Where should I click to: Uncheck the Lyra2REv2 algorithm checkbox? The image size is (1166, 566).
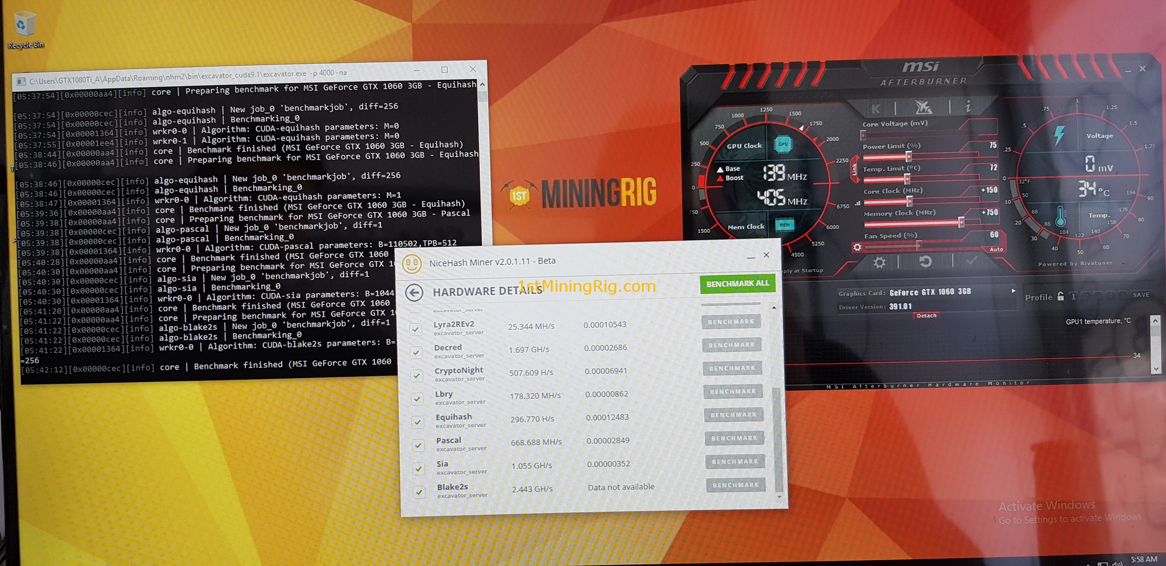(416, 329)
